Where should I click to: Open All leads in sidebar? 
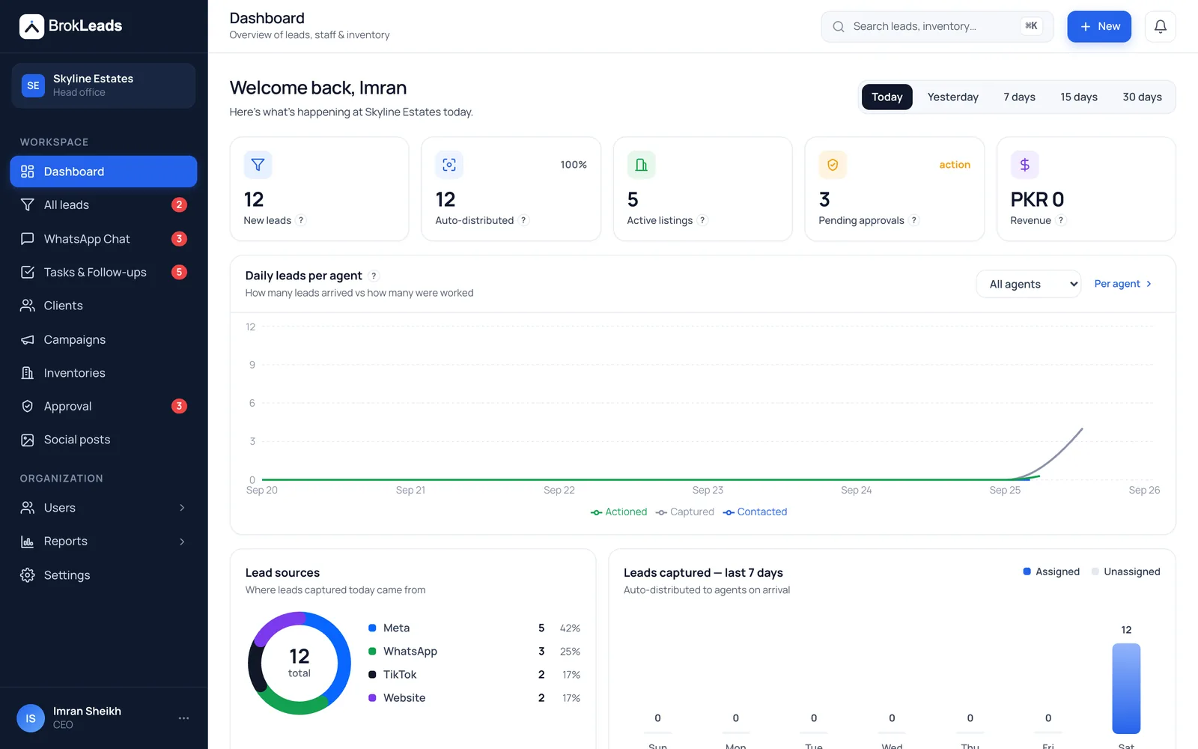(x=103, y=205)
